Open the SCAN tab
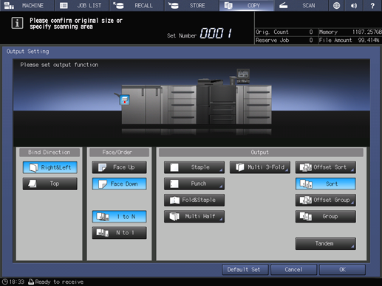The height and width of the screenshot is (286, 382). [301, 5]
